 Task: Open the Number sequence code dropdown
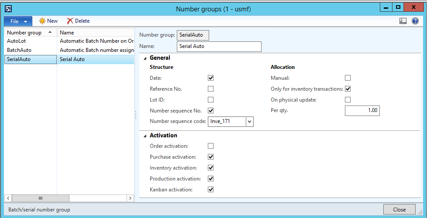(250, 122)
